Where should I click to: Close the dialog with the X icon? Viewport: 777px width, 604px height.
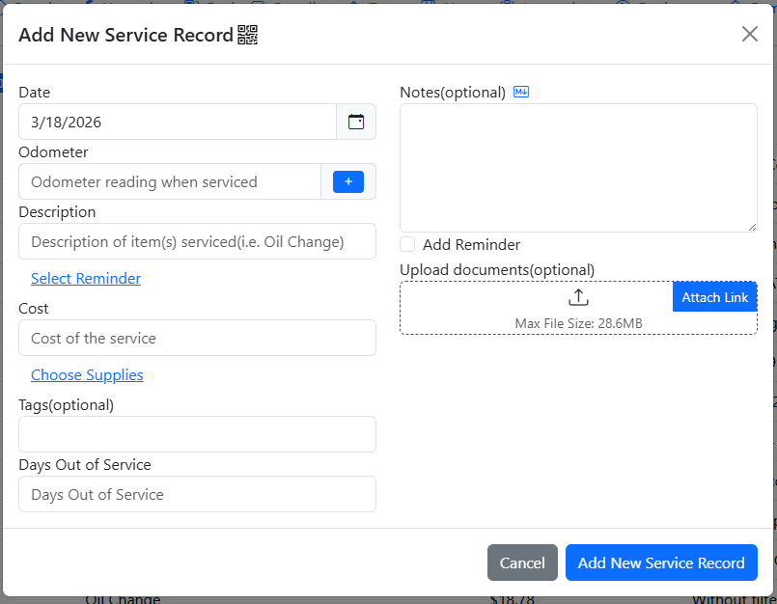pos(749,35)
